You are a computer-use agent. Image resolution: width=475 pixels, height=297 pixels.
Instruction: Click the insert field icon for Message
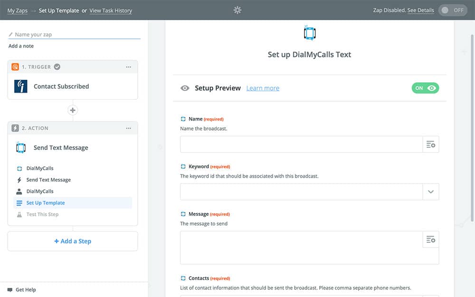[x=430, y=240]
